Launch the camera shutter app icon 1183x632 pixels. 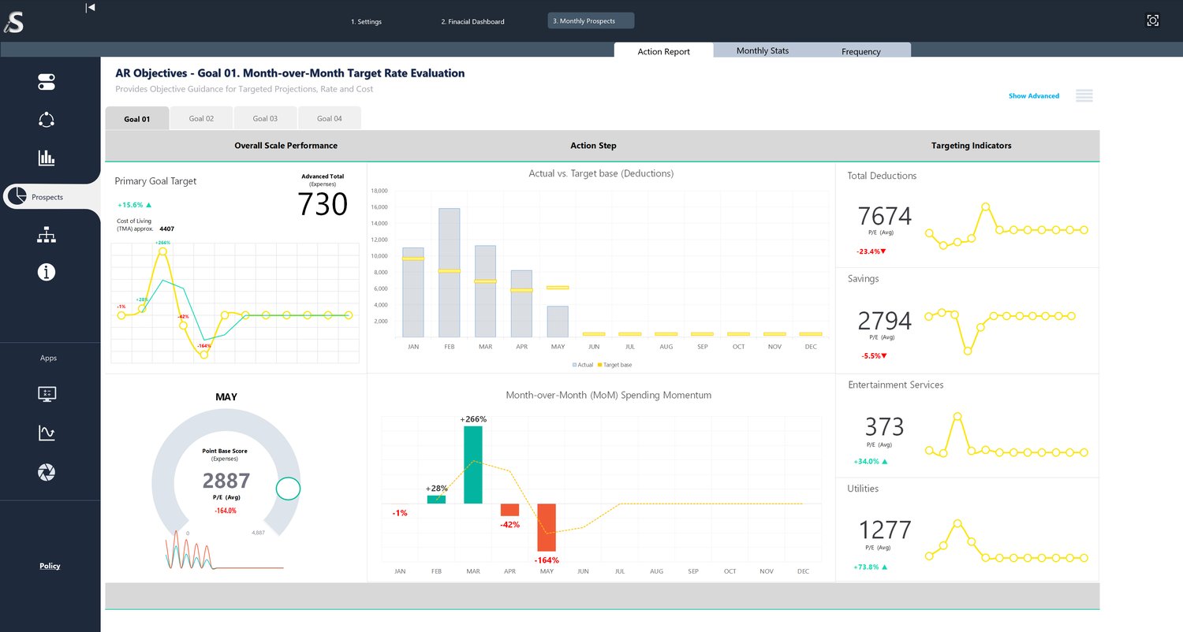click(47, 472)
